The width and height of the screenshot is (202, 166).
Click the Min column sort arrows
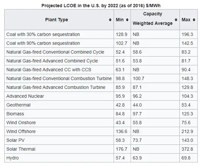pyautogui.click(x=127, y=20)
